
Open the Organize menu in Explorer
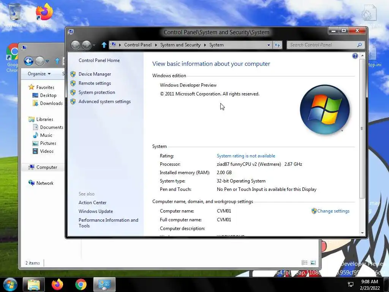coord(39,74)
